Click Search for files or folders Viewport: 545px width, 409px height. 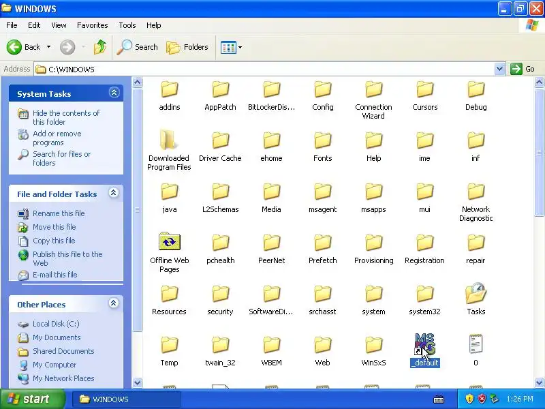[x=61, y=158]
